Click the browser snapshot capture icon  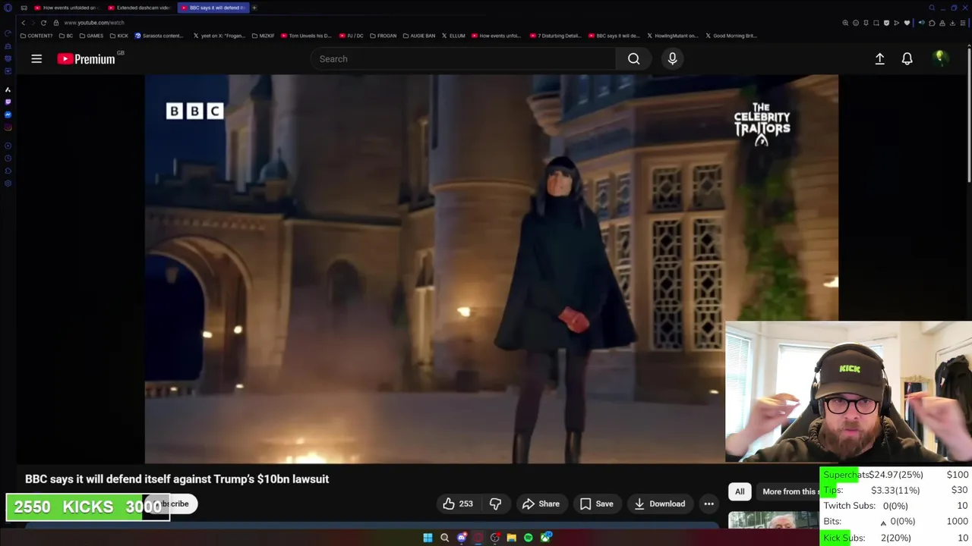[x=876, y=23]
